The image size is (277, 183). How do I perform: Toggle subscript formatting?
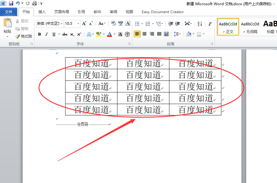[72, 34]
